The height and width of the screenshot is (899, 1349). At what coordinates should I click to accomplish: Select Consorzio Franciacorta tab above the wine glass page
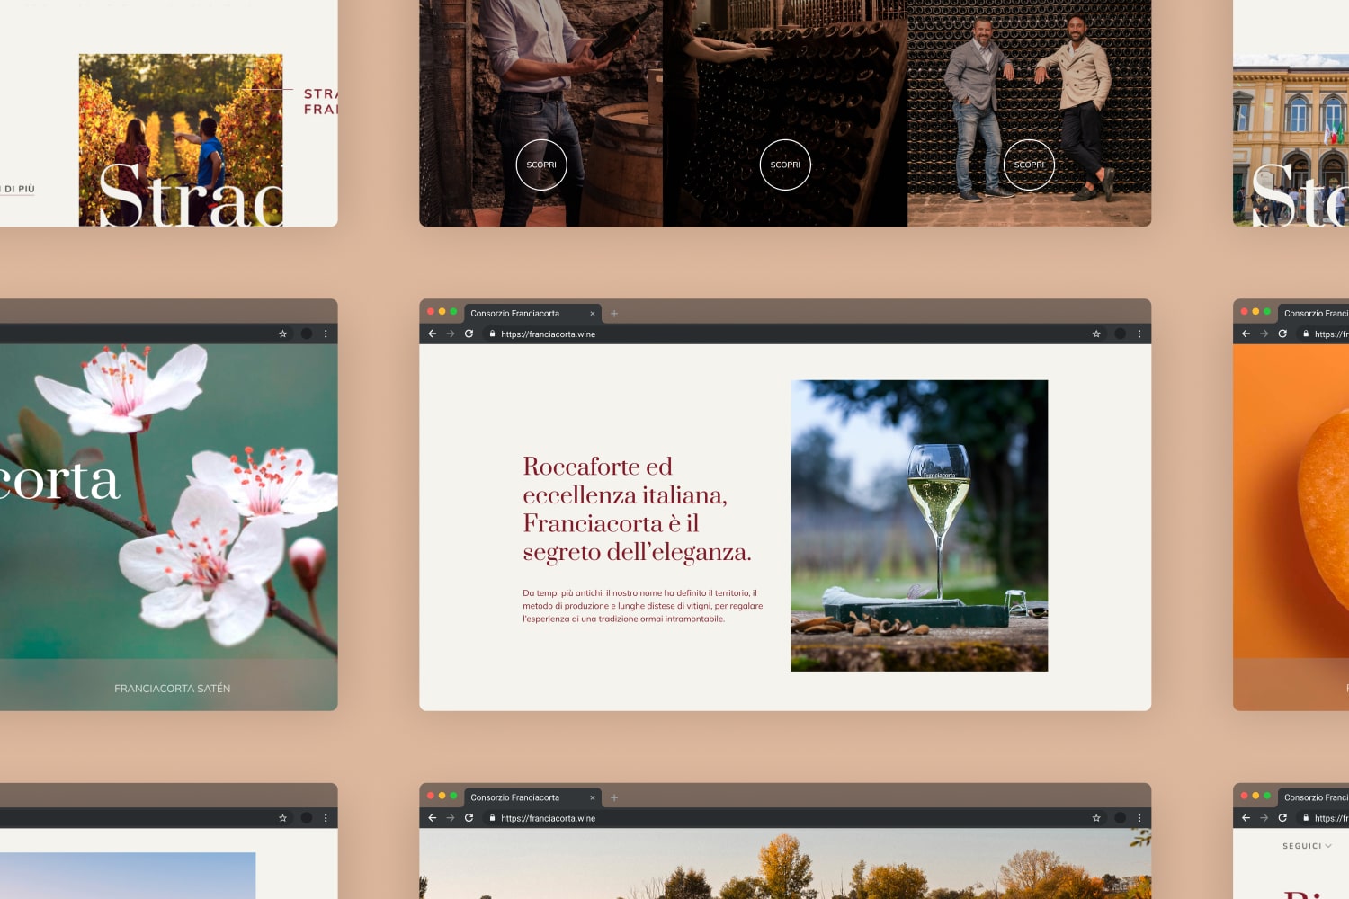point(515,314)
